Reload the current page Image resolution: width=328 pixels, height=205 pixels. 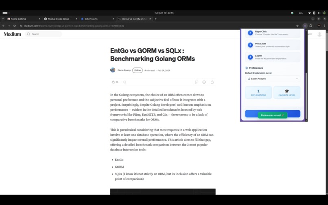click(x=14, y=26)
